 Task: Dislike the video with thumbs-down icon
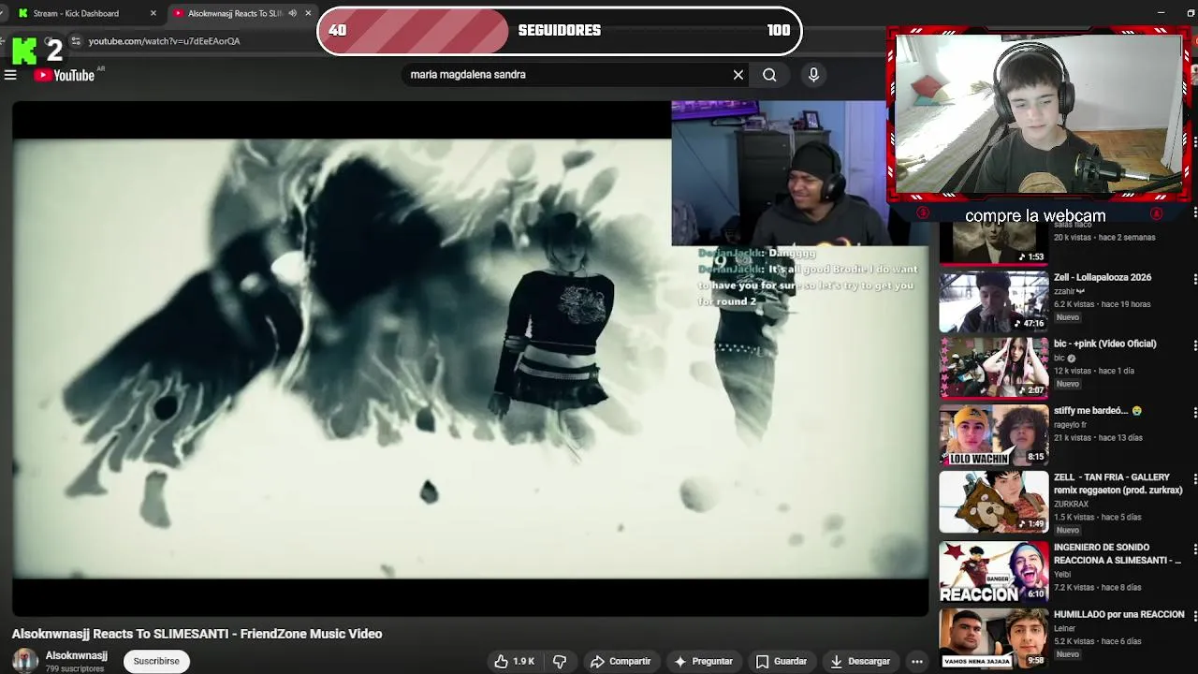tap(560, 661)
